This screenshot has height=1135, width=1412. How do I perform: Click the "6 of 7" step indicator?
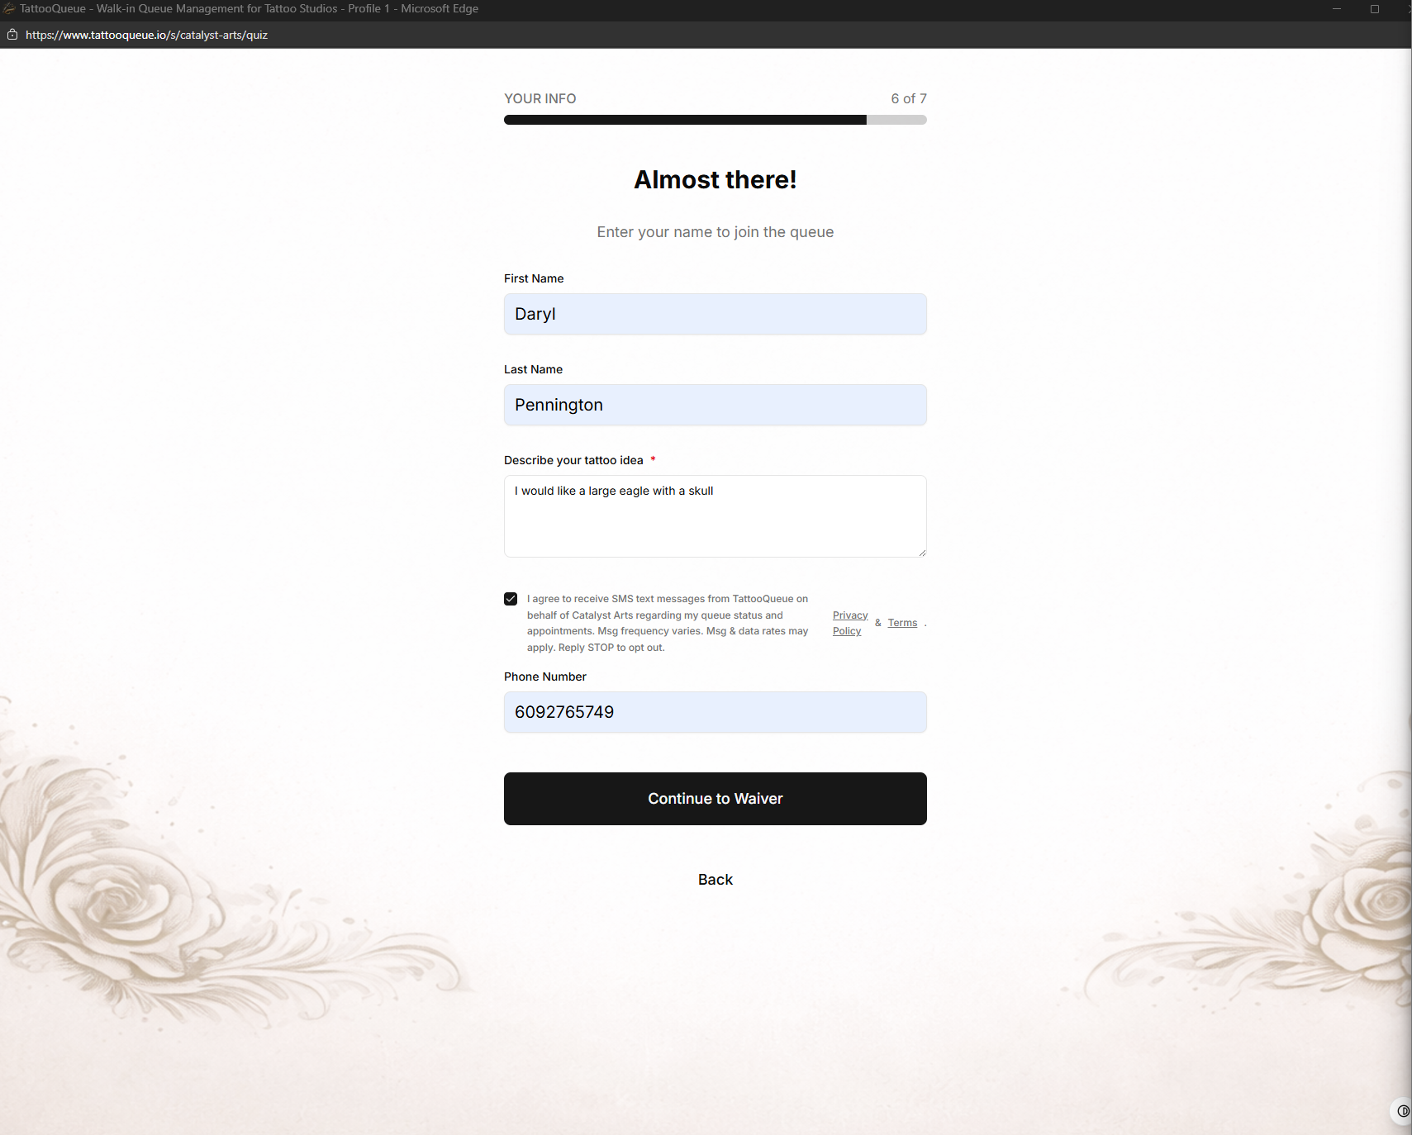tap(908, 98)
